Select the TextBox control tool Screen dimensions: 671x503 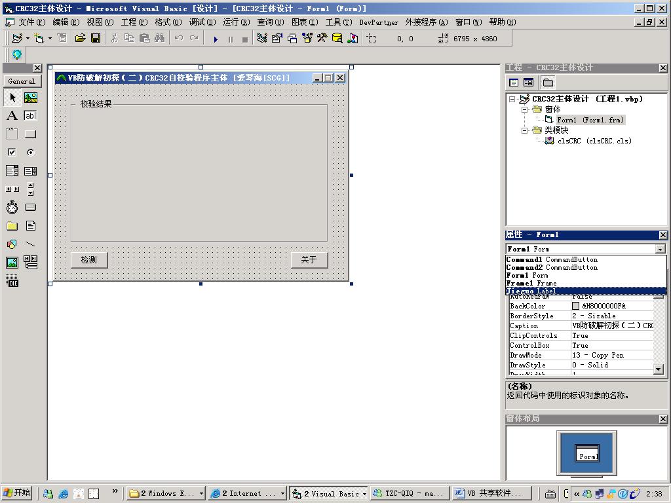point(30,115)
